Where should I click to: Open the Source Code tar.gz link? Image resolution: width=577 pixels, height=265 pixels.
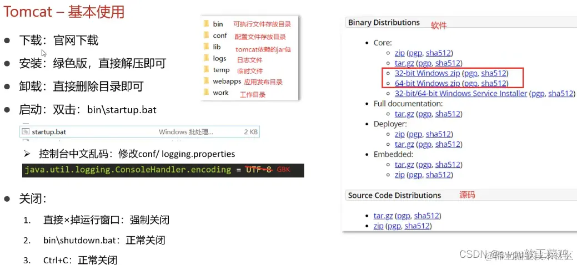[x=383, y=216]
